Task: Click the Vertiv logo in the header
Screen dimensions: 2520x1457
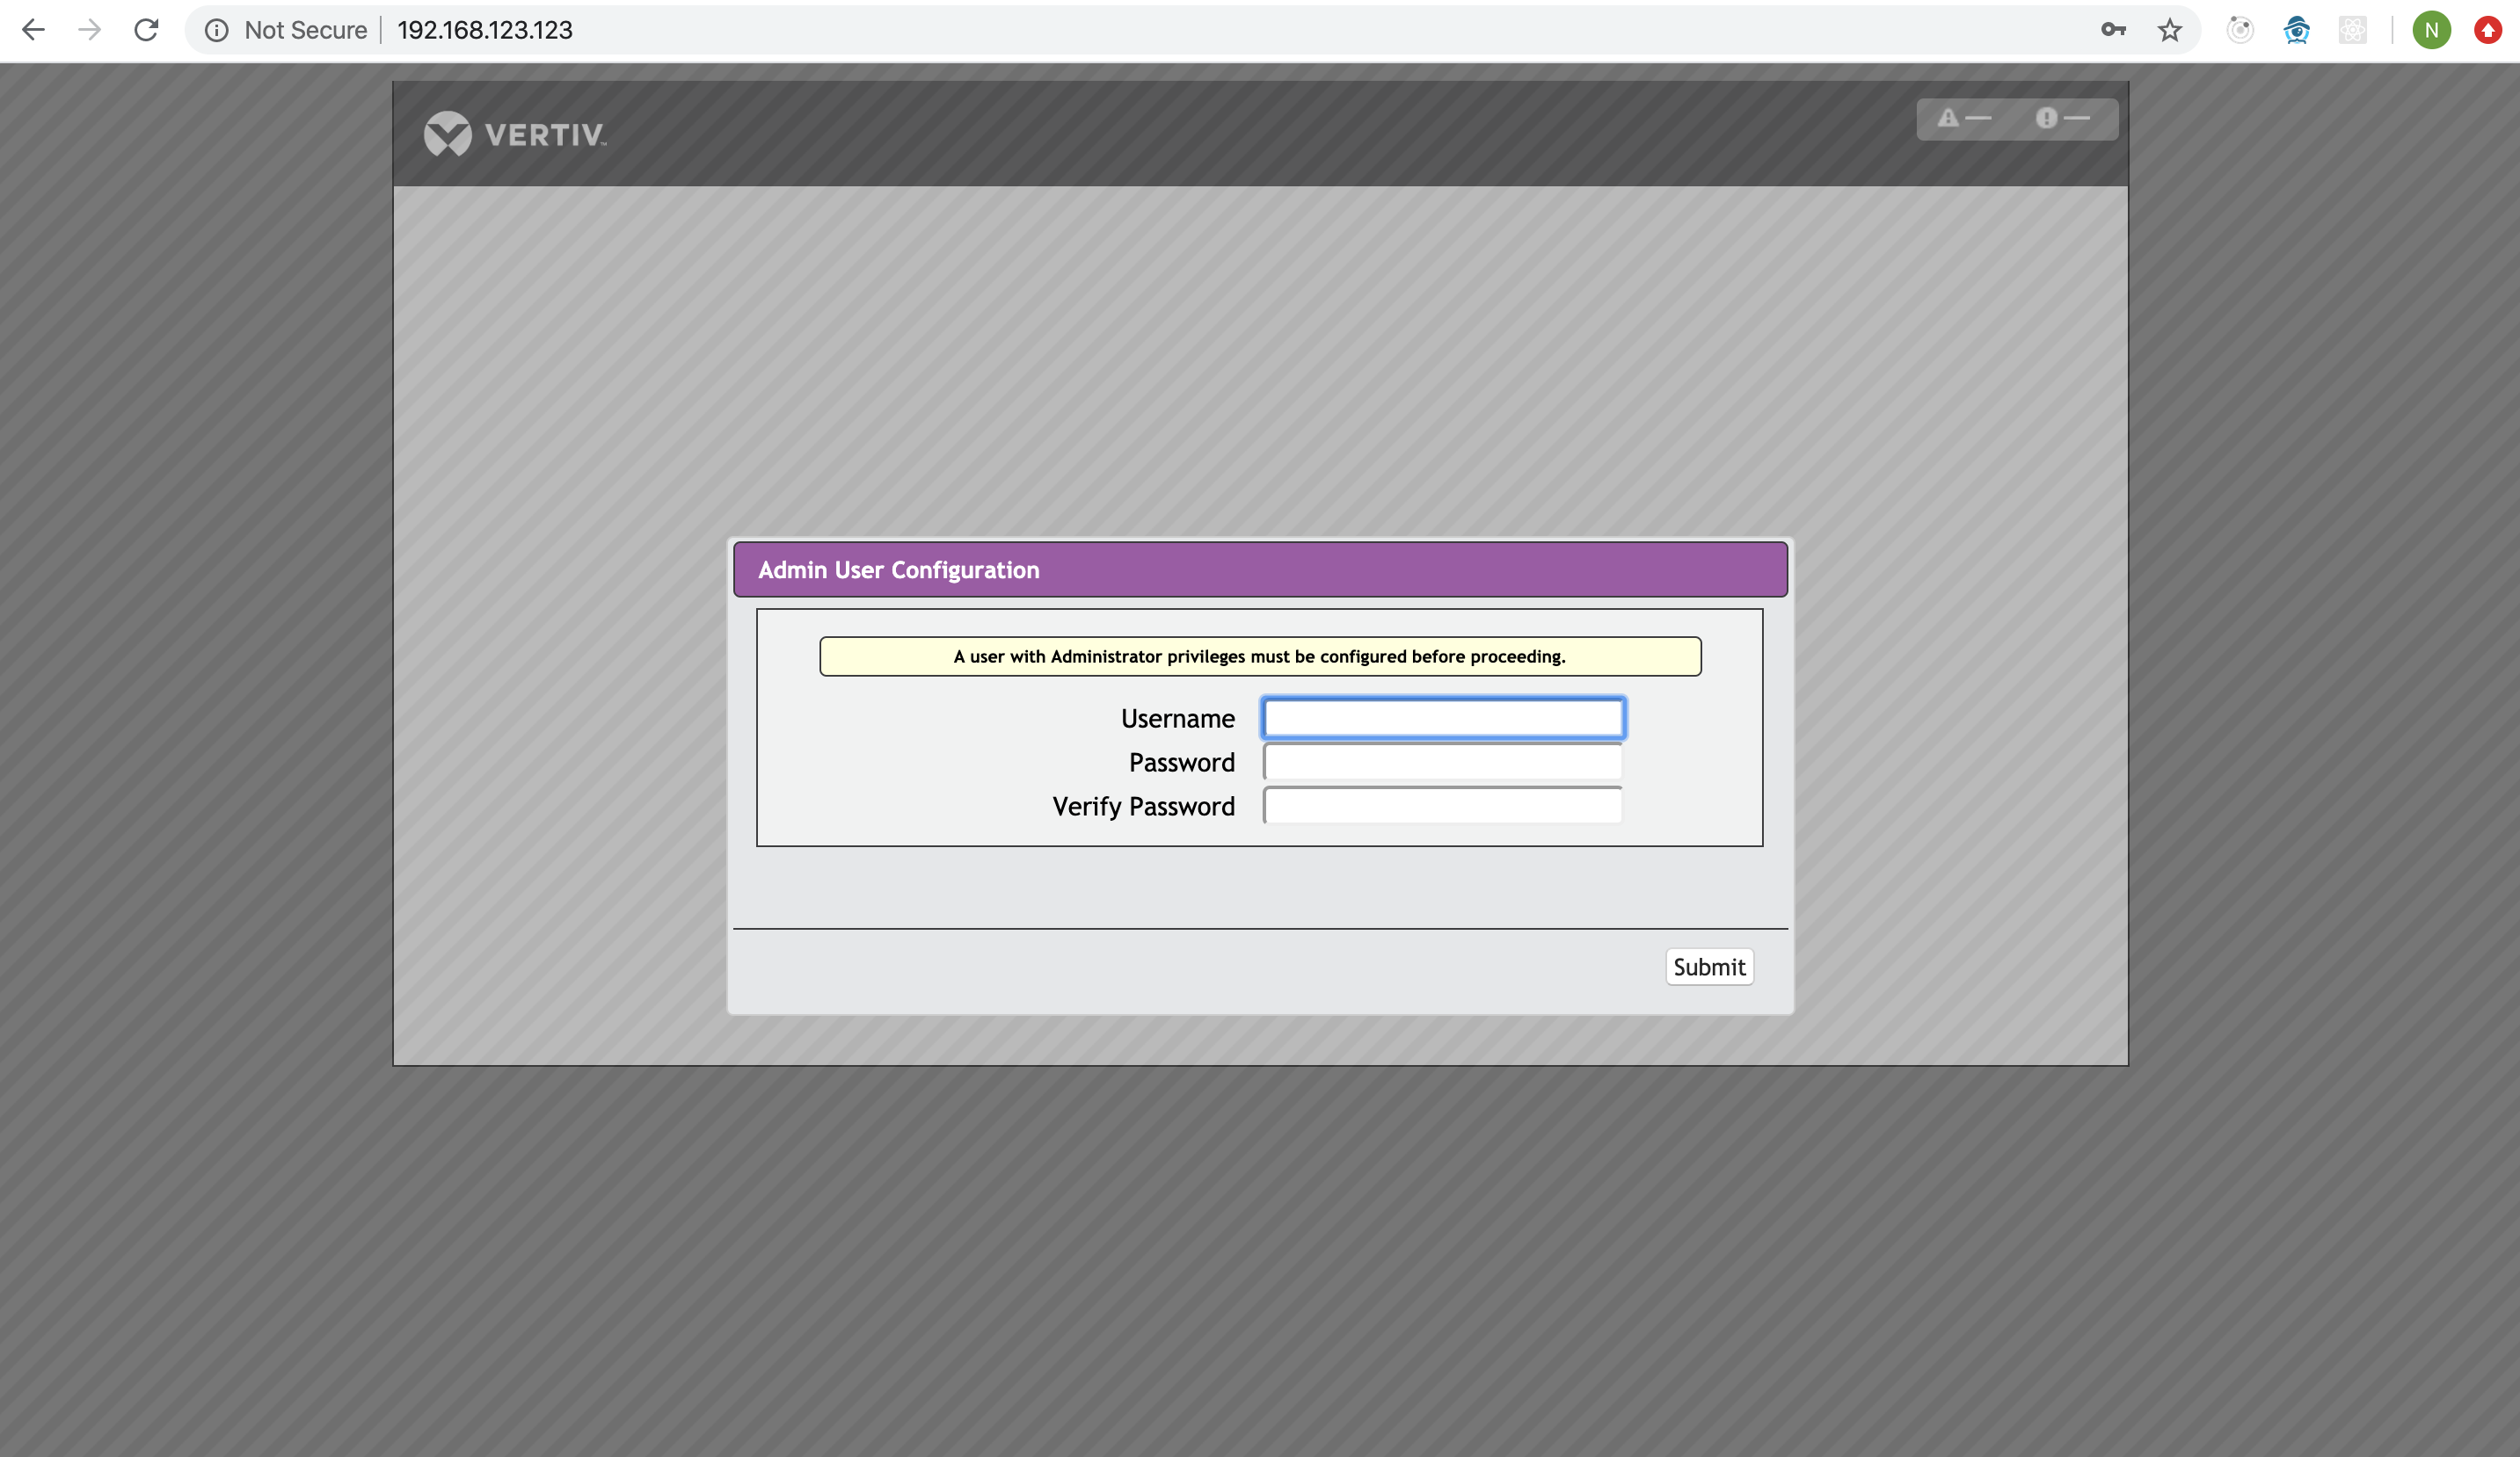Action: [515, 134]
